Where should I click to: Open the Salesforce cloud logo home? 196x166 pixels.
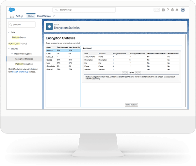[12, 10]
